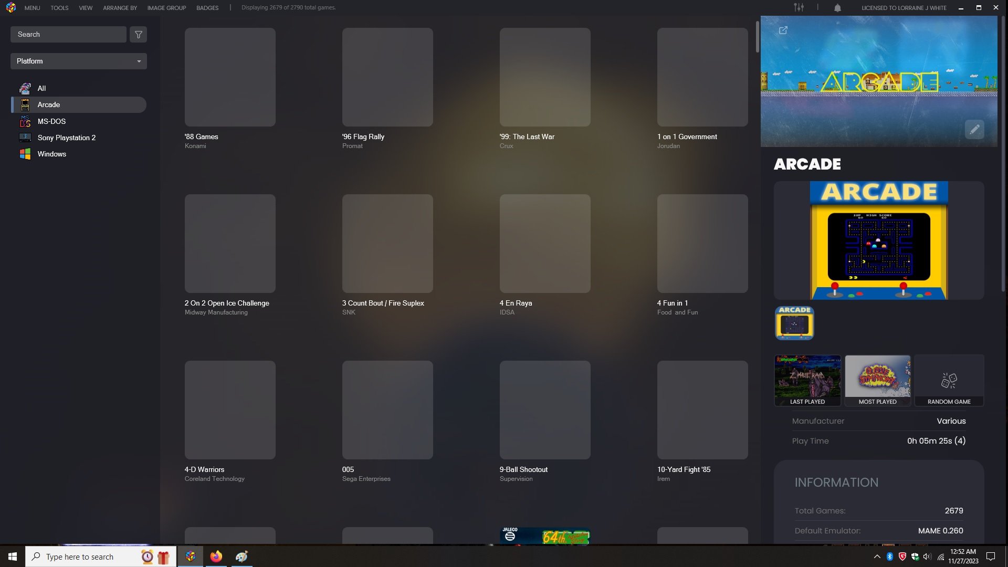Click the Windows taskbar search box
Screen dimensions: 1008x567
pyautogui.click(x=100, y=556)
